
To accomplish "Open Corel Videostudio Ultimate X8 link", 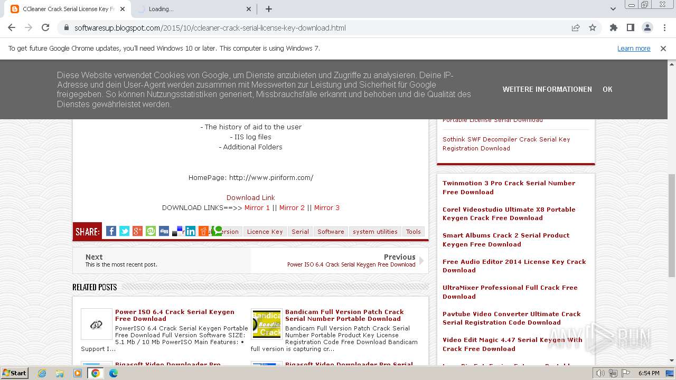I will [509, 214].
